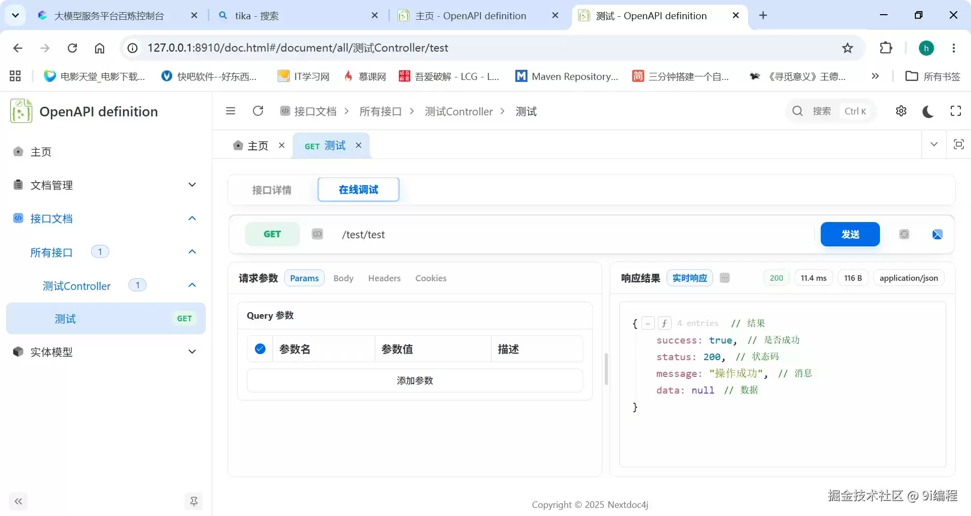Select the GET method selector
971x516 pixels.
[272, 234]
